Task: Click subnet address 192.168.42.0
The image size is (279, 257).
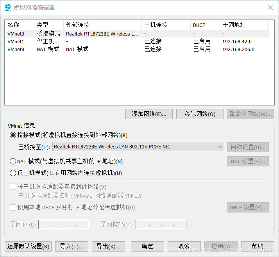Action: pos(237,42)
